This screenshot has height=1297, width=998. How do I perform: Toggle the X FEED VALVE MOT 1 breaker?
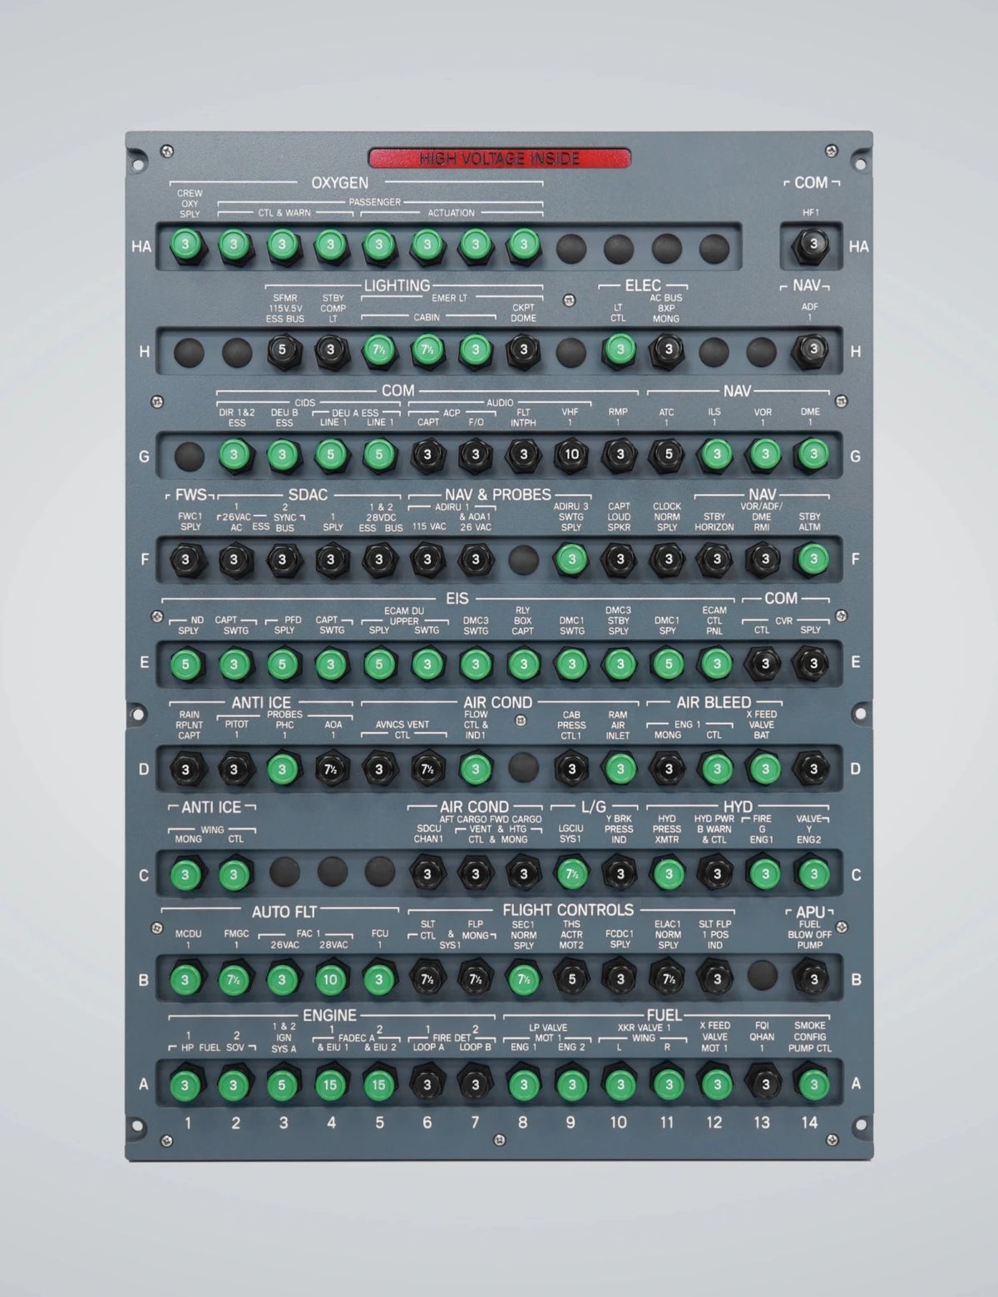tap(716, 1084)
